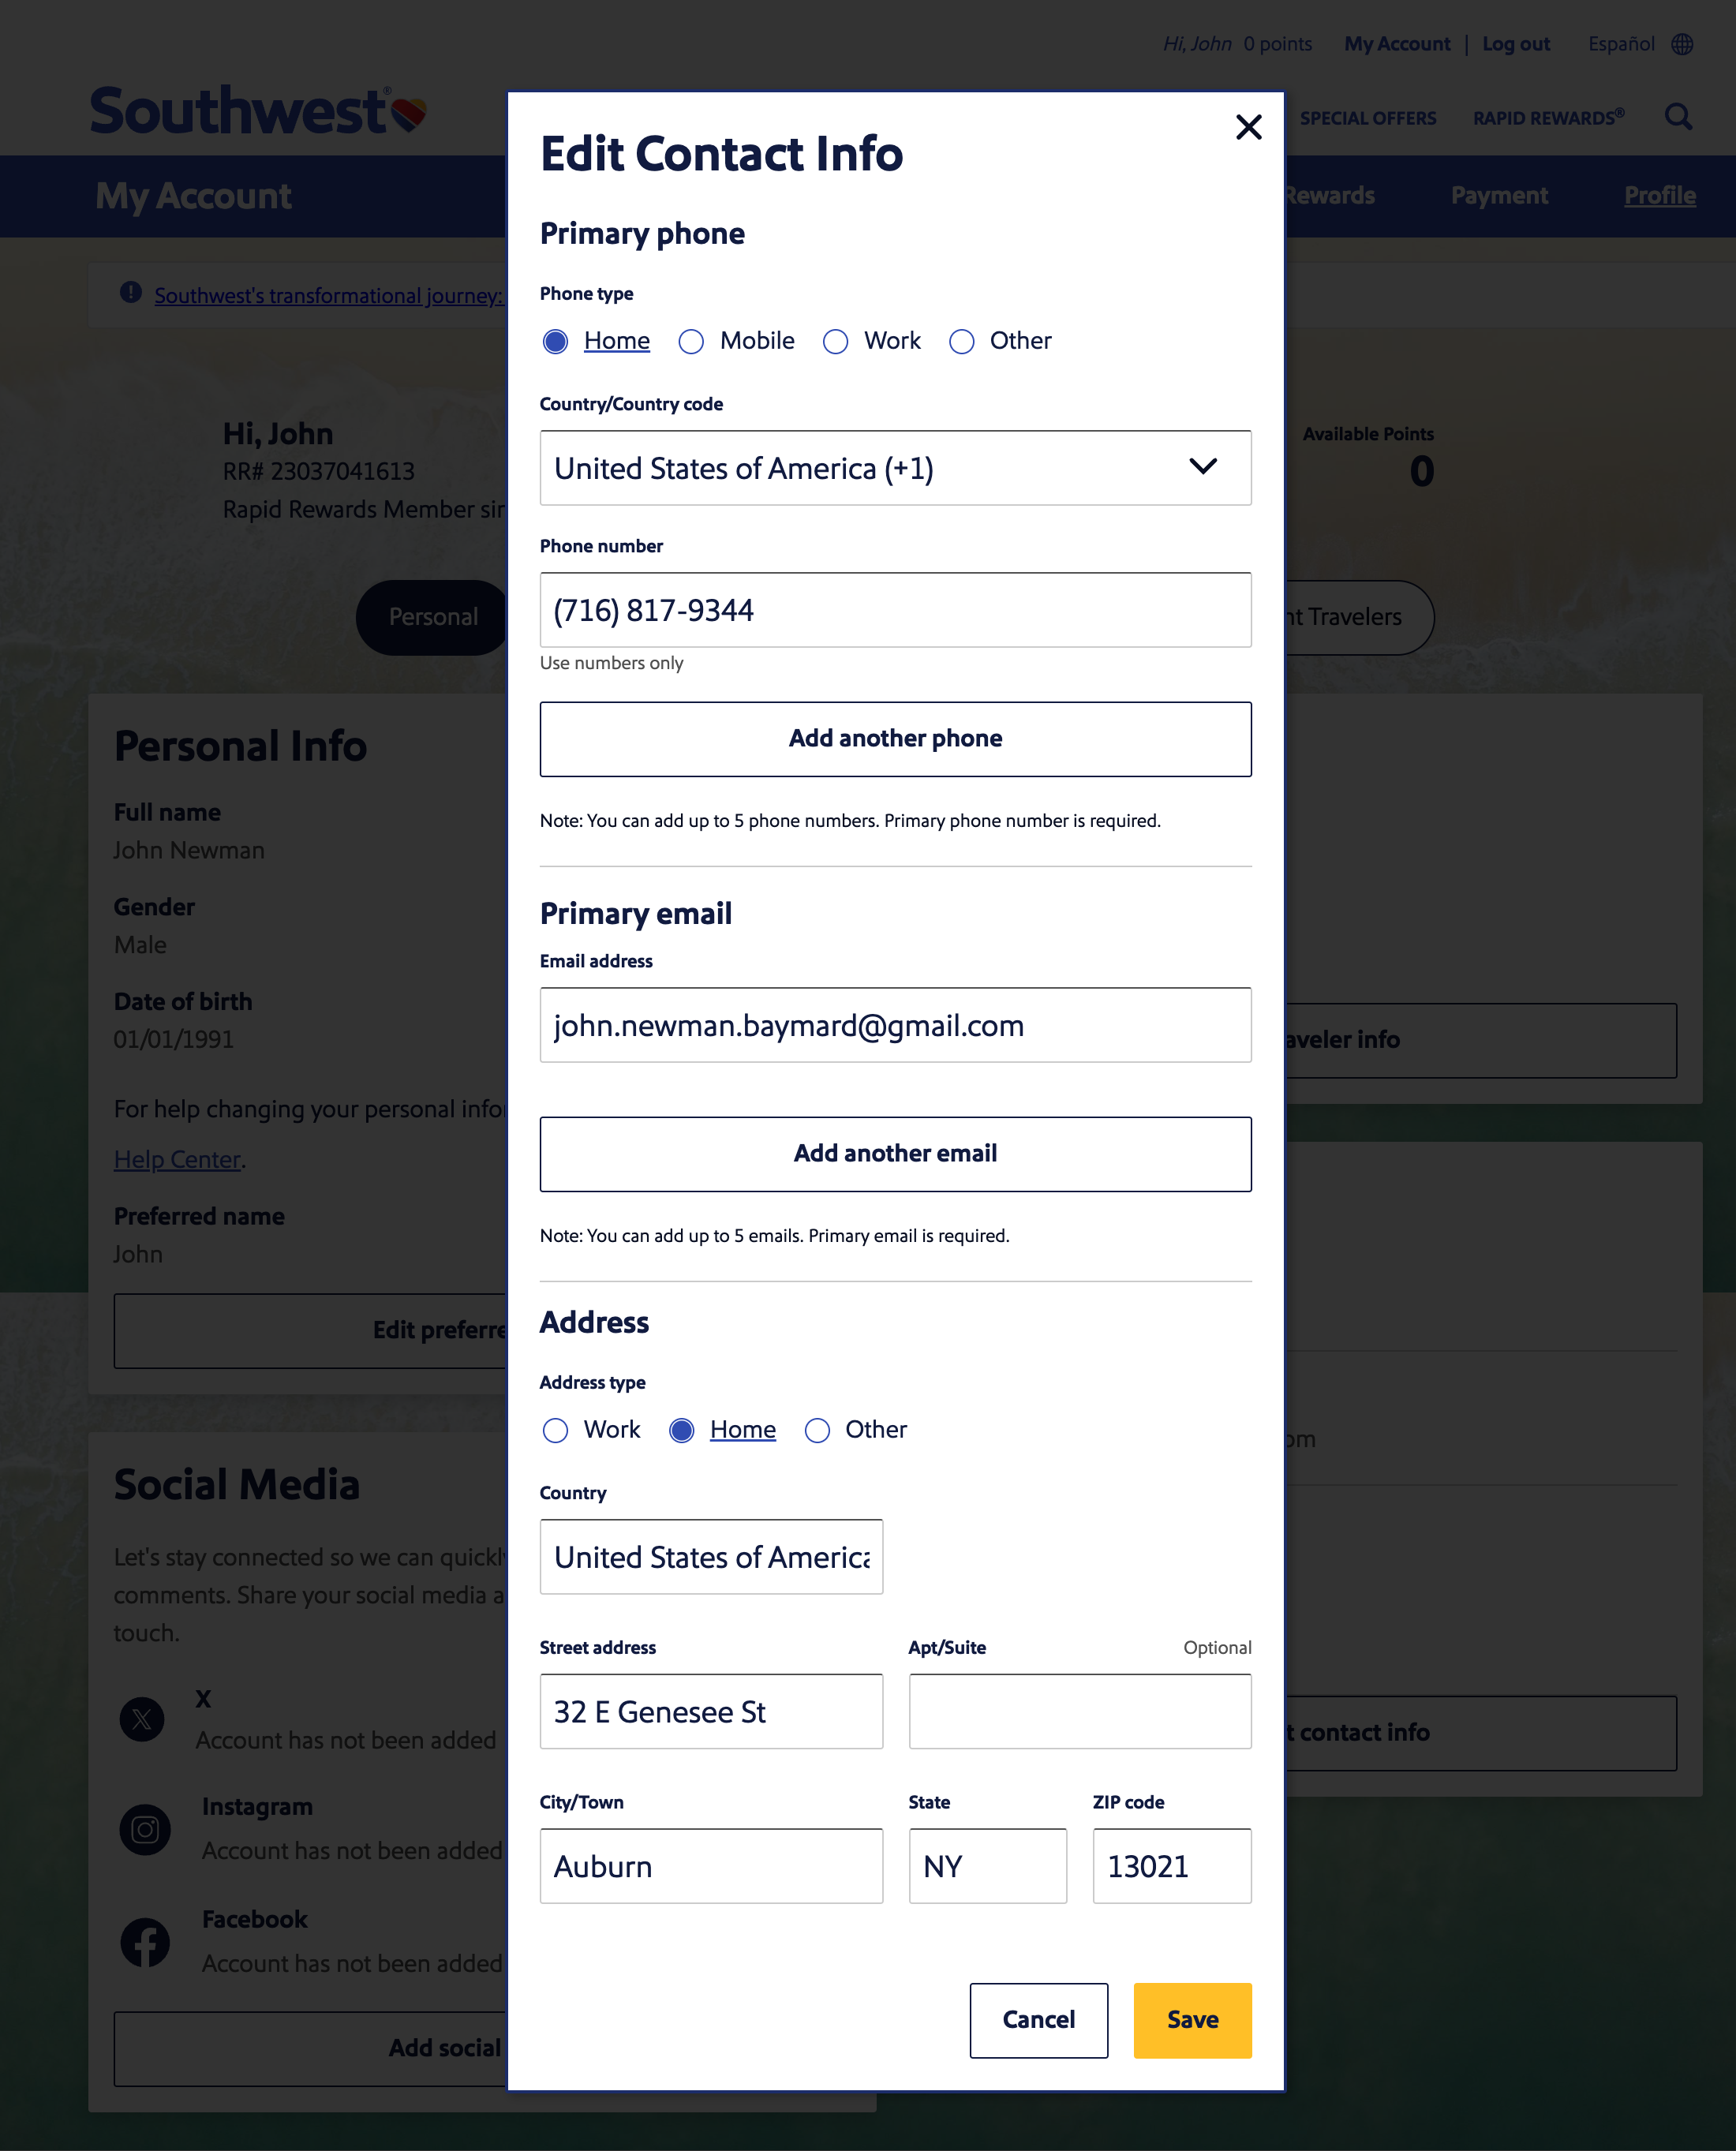The width and height of the screenshot is (1736, 2151).
Task: Select Work phone type radio button
Action: pos(836,342)
